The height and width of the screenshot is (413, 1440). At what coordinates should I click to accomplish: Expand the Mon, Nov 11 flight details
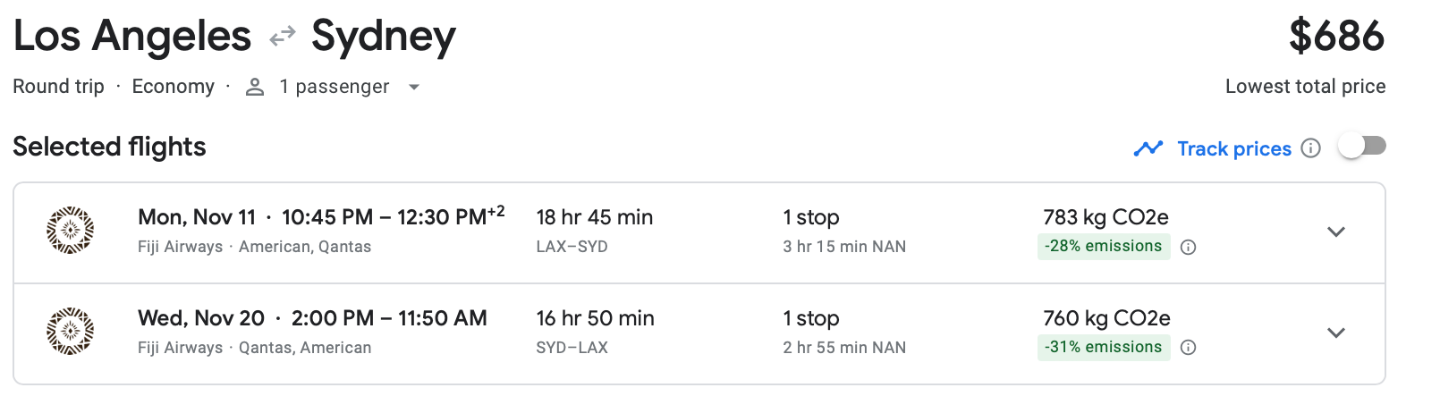click(x=1336, y=232)
